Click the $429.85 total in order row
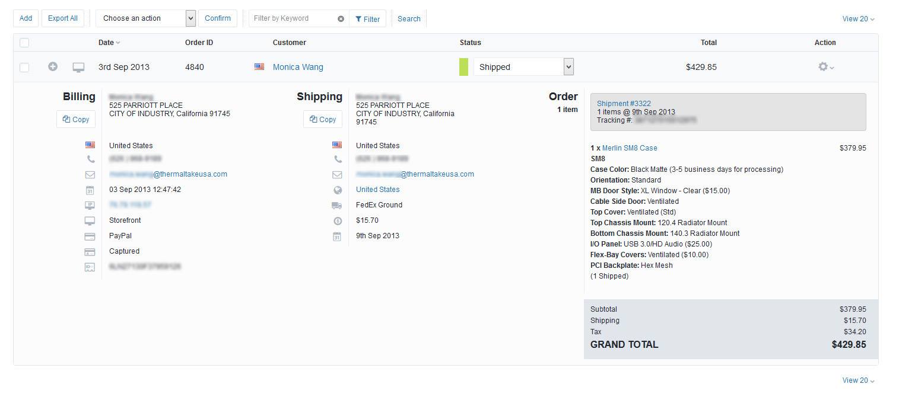The width and height of the screenshot is (915, 416). 701,67
